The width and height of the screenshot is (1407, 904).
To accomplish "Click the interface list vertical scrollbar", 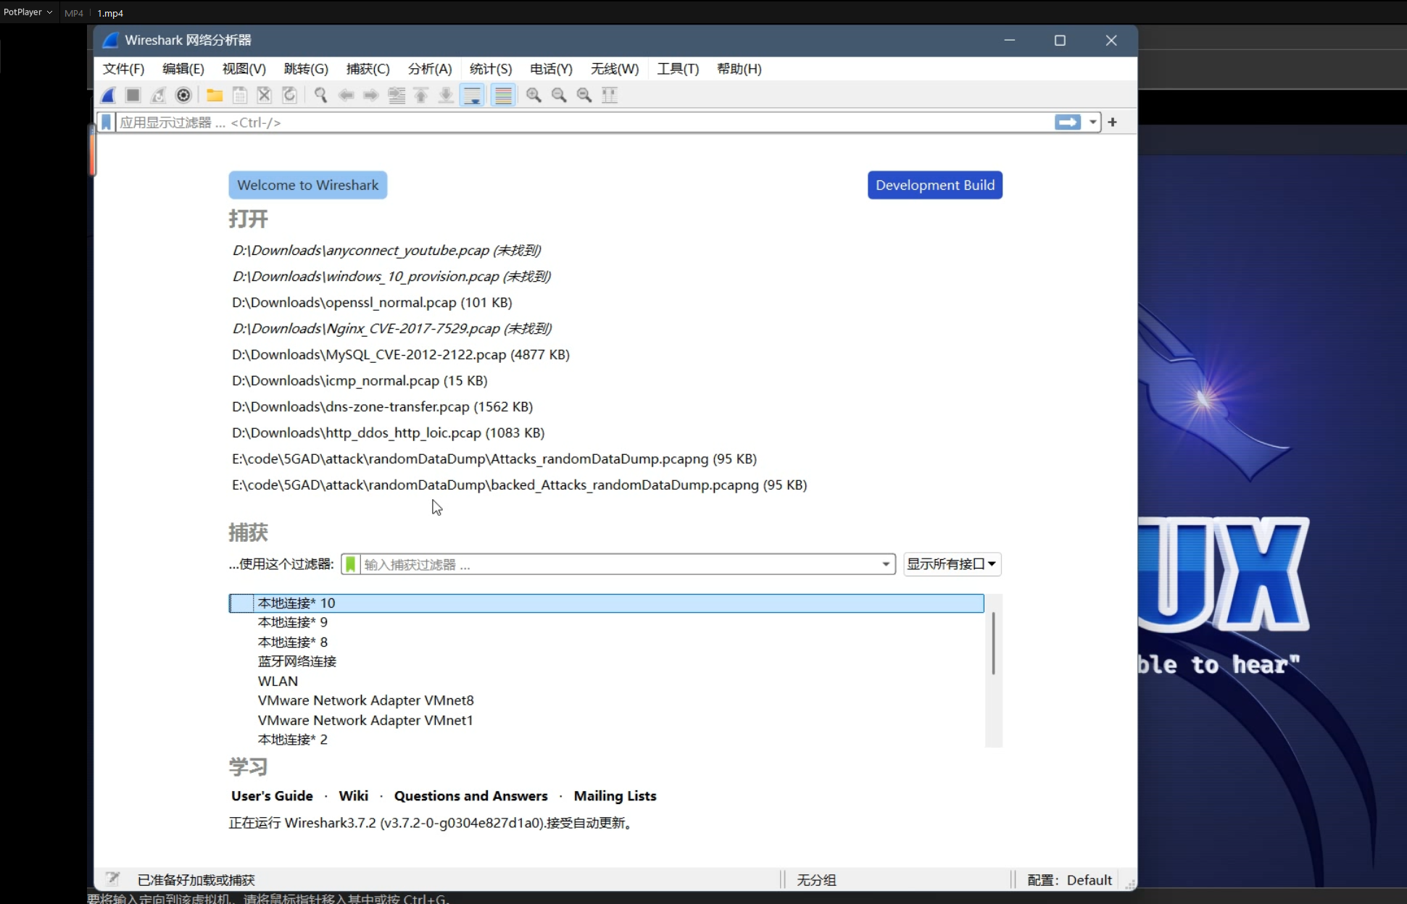I will pyautogui.click(x=993, y=643).
